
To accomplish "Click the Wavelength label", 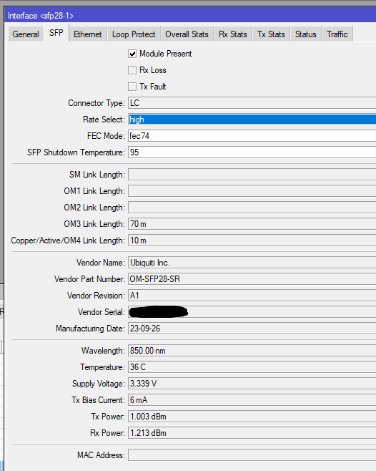I will (103, 351).
